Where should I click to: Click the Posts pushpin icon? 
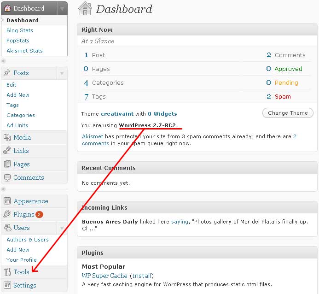pos(7,73)
